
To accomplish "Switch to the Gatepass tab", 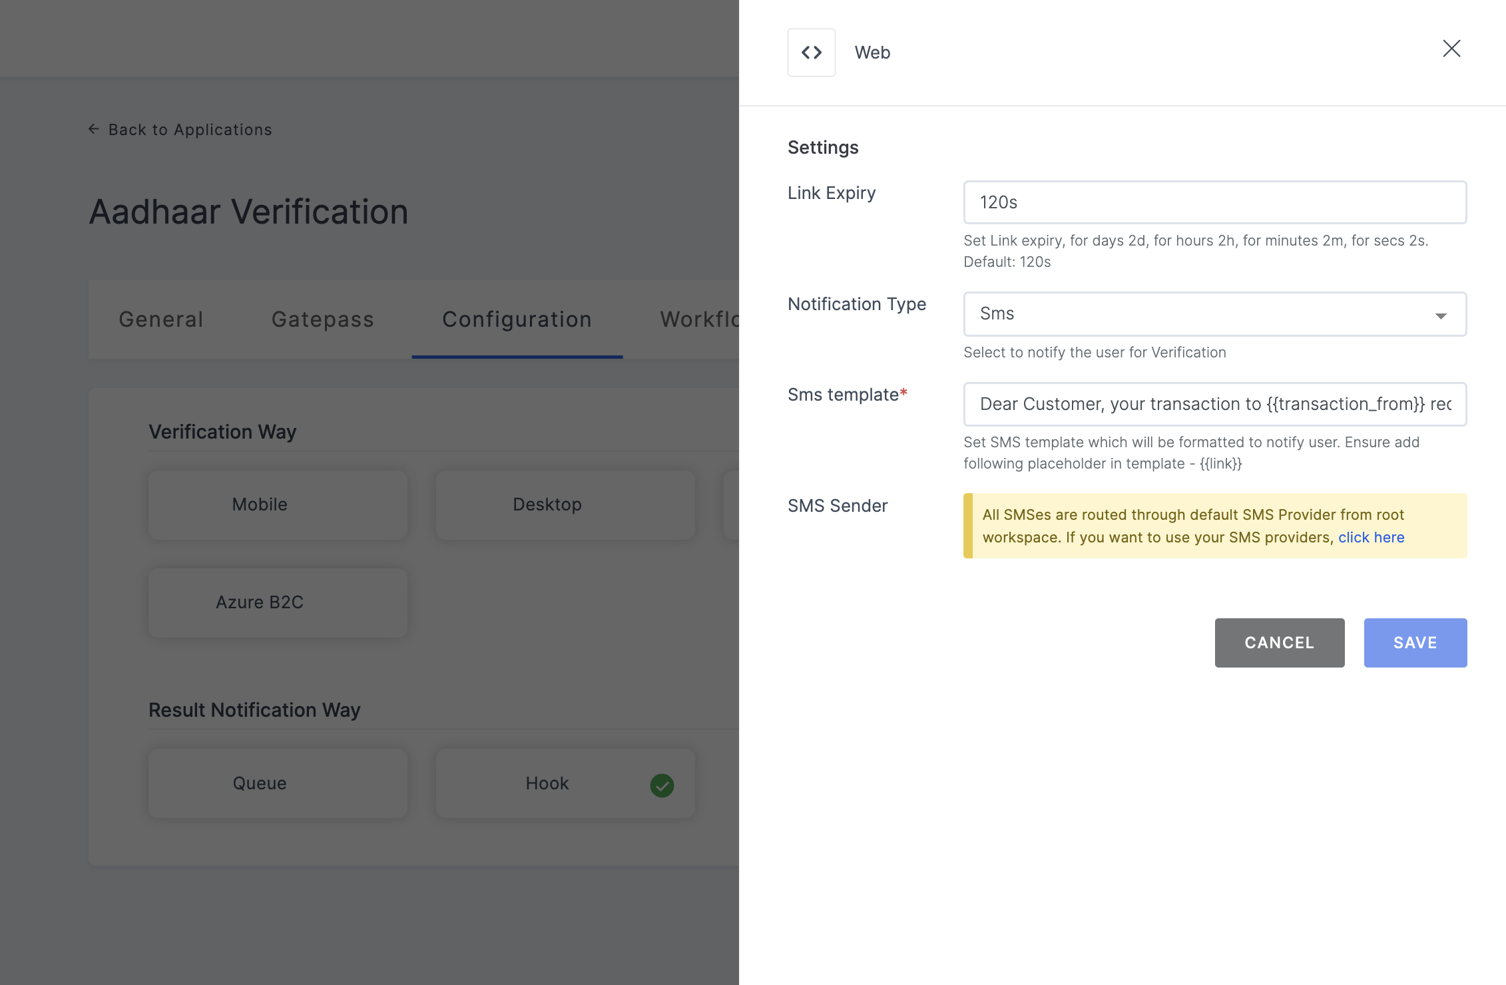I will coord(323,319).
